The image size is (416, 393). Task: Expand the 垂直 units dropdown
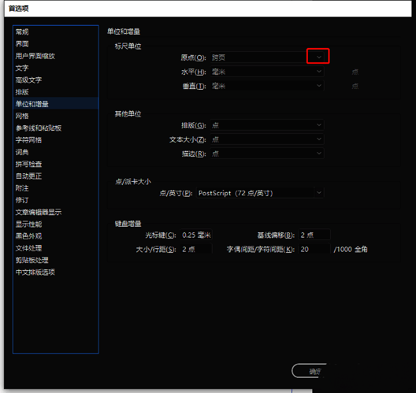click(266, 86)
